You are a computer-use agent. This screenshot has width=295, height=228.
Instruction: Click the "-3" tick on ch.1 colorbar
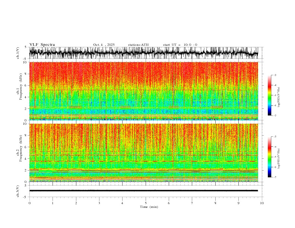[275, 75]
